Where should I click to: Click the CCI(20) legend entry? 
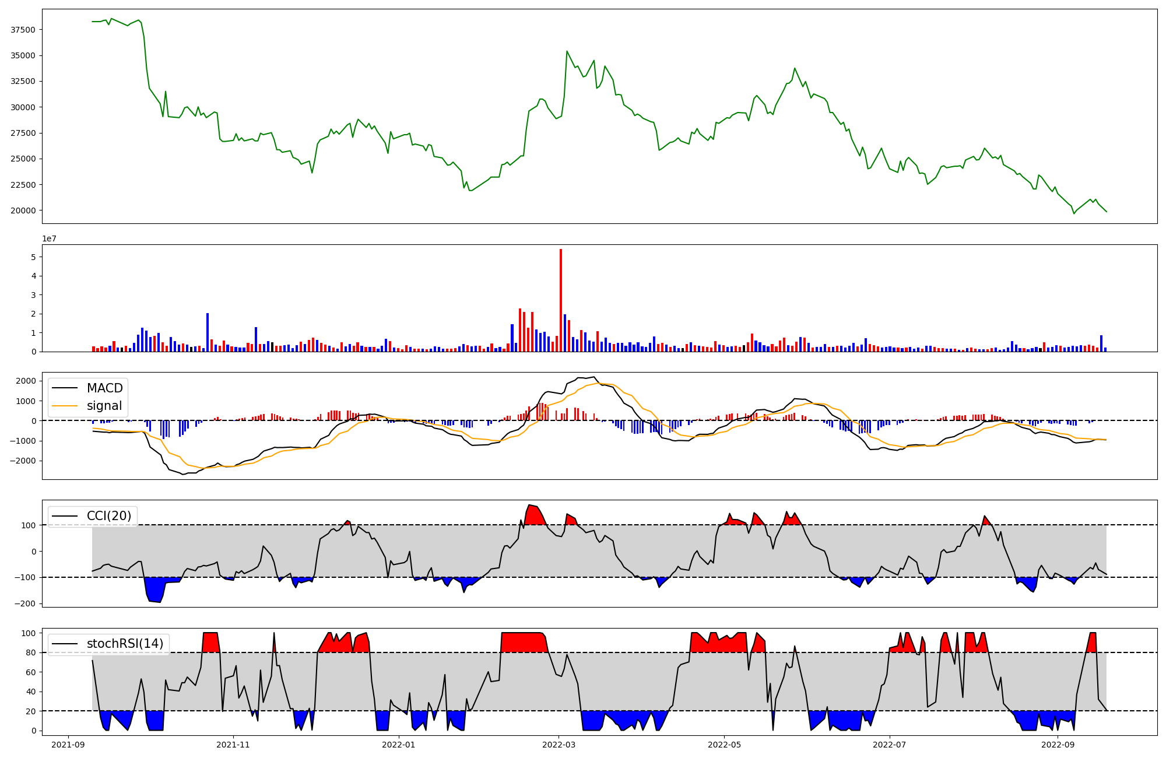(x=110, y=516)
